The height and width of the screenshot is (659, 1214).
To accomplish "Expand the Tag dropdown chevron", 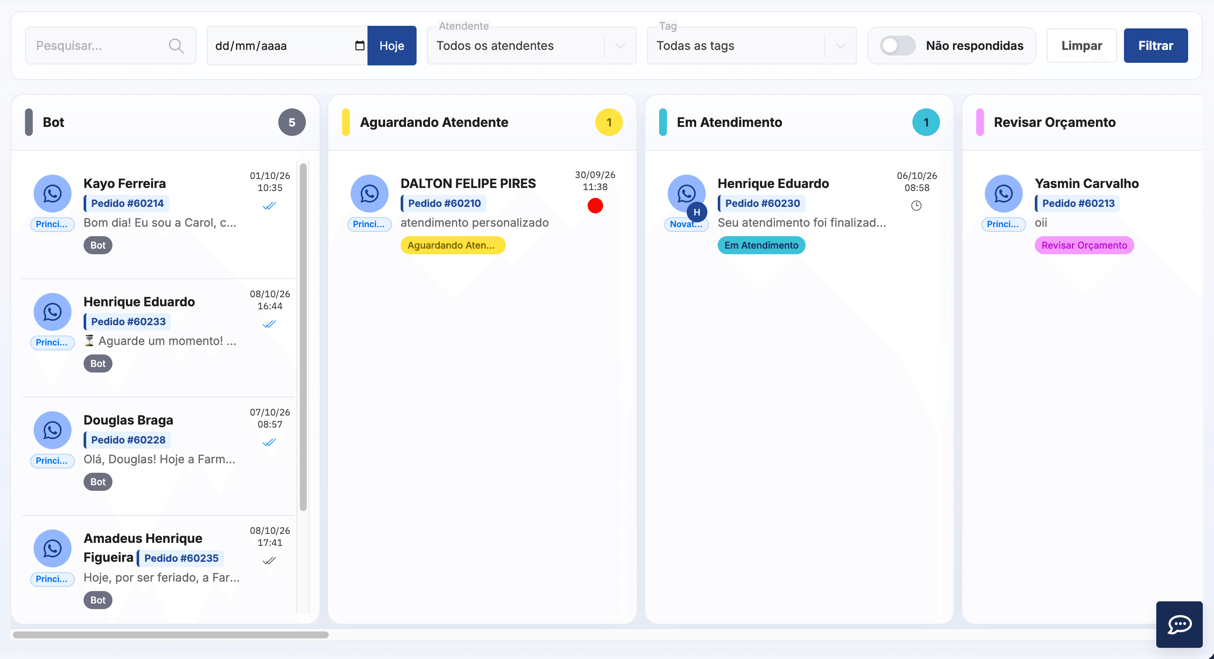I will pos(840,46).
